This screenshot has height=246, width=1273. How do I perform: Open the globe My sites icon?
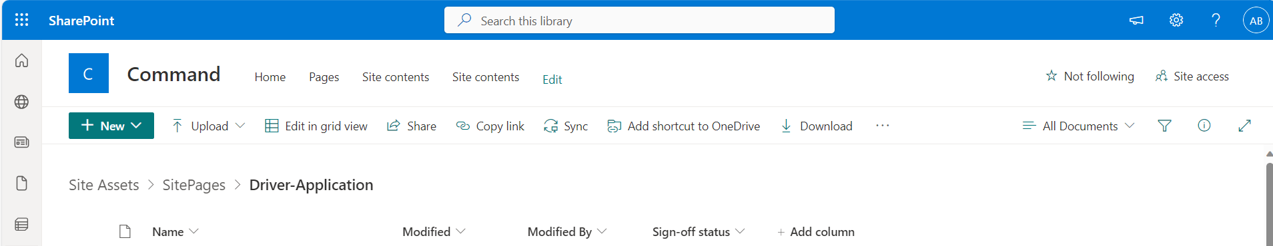(x=21, y=102)
